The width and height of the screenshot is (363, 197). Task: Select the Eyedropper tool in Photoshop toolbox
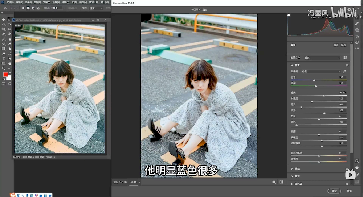coord(4,34)
